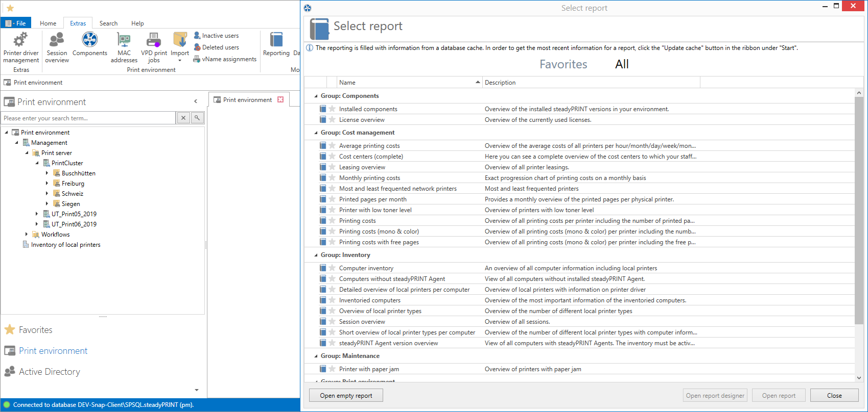Expand the Freiburg tree node
Viewport: 868px width, 412px height.
click(x=47, y=184)
